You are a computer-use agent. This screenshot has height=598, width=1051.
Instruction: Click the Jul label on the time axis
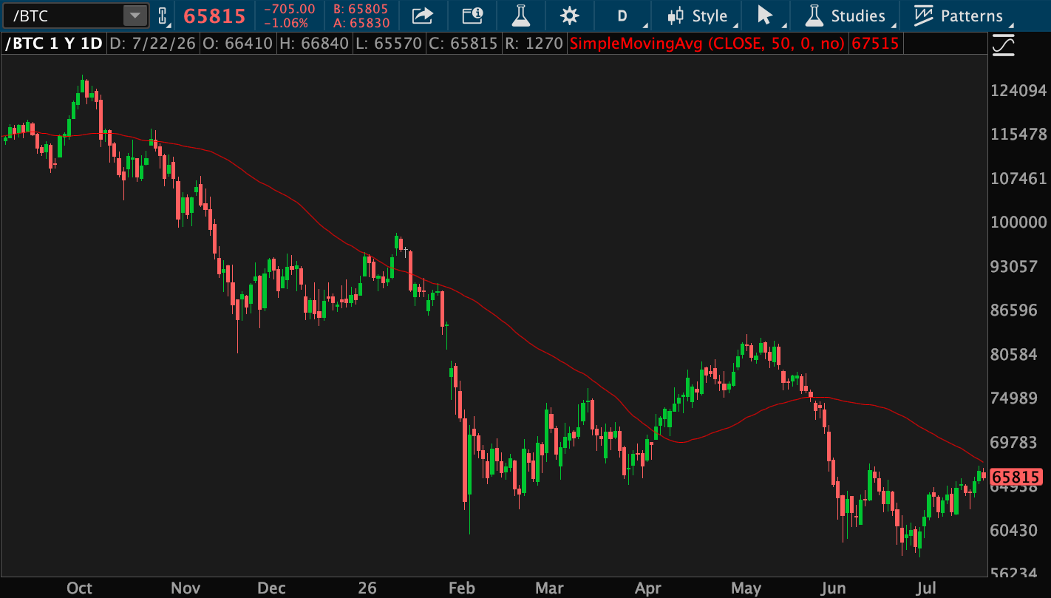pos(926,588)
